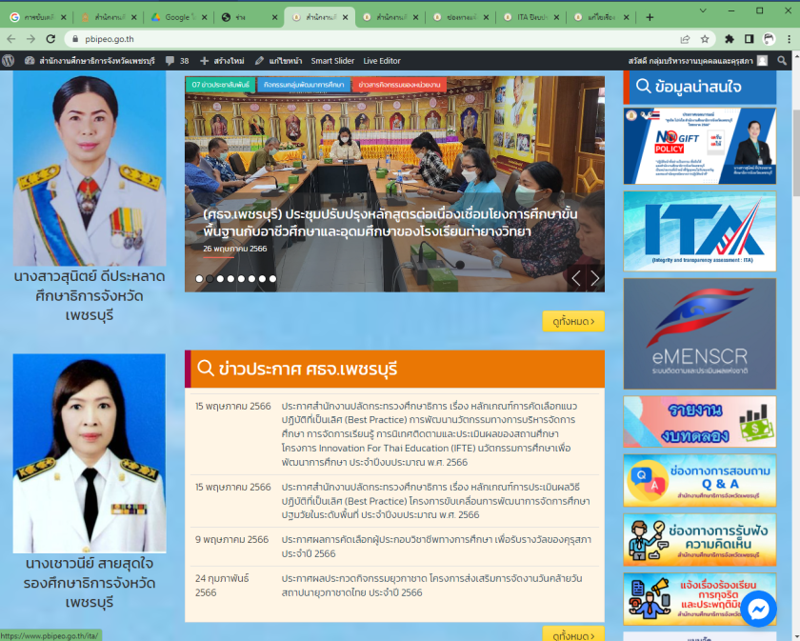The height and width of the screenshot is (641, 800).
Task: Go to next slide with right arrow
Action: coord(595,278)
